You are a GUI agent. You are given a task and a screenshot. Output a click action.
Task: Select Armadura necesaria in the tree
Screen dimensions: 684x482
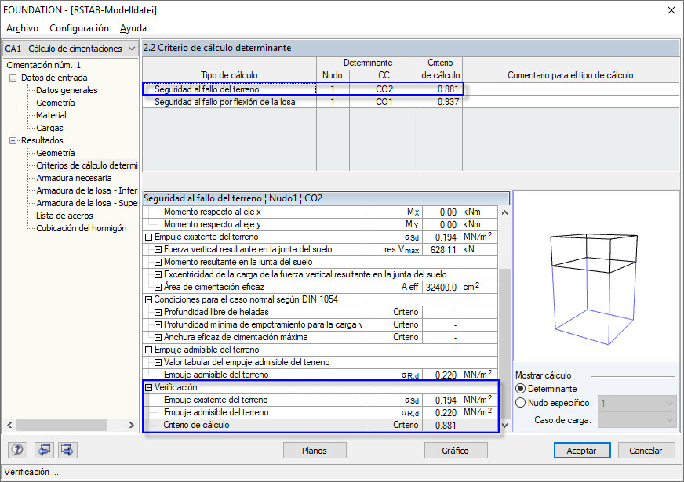click(74, 178)
